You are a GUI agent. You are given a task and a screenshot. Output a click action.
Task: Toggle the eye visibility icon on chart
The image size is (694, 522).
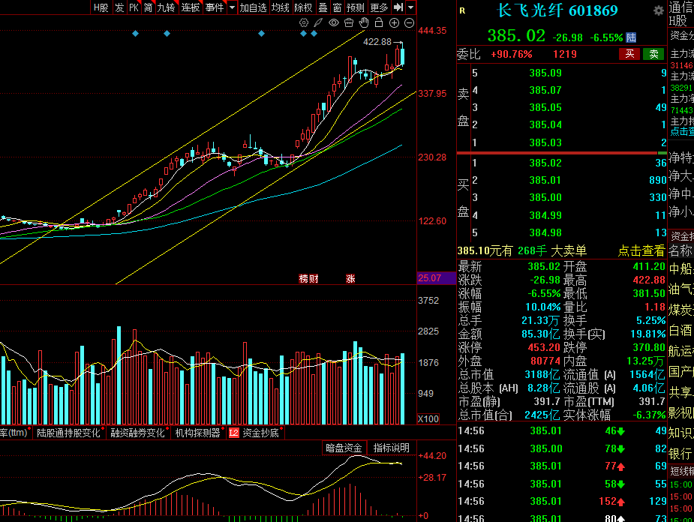coord(334,22)
